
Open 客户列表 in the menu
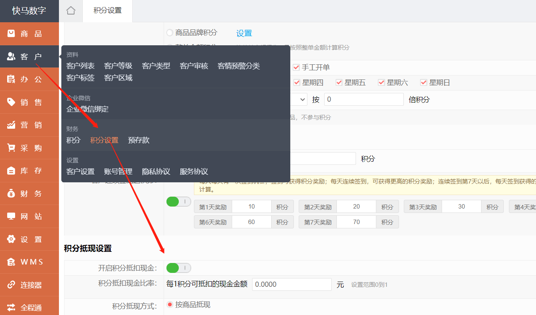tap(80, 66)
